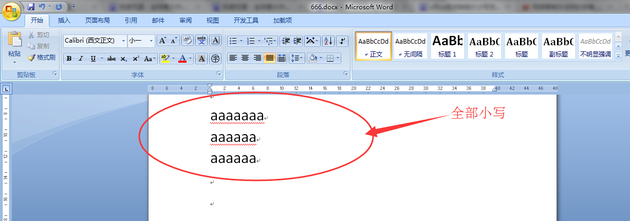The width and height of the screenshot is (630, 221).
Task: Open the borders button in the paragraph group
Action: tap(330, 58)
